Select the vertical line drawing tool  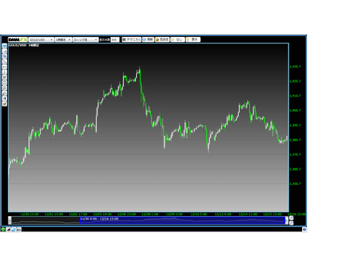(4, 72)
